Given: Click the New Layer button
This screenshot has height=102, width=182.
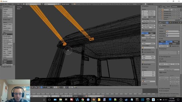Looking at the screenshot, I should [148, 38].
